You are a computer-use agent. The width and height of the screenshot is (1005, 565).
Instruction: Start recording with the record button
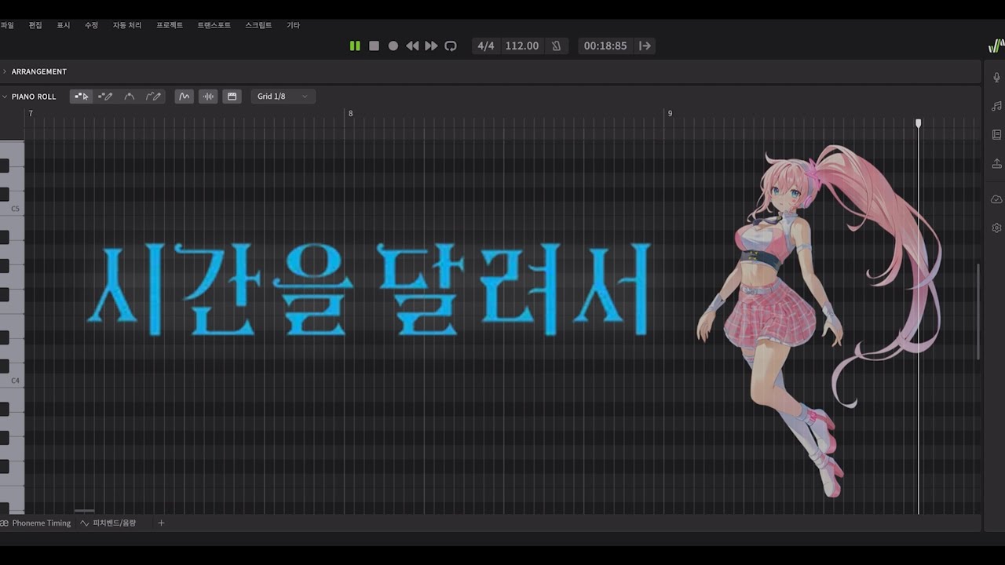coord(393,46)
